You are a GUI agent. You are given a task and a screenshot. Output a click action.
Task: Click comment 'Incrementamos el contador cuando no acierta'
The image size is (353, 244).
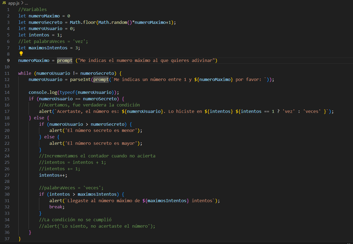97,156
